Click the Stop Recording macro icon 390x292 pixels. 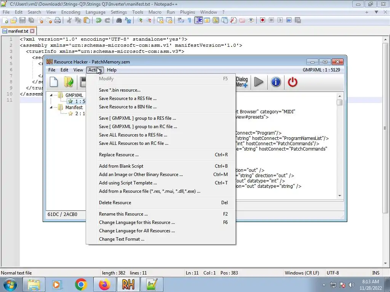(271, 20)
